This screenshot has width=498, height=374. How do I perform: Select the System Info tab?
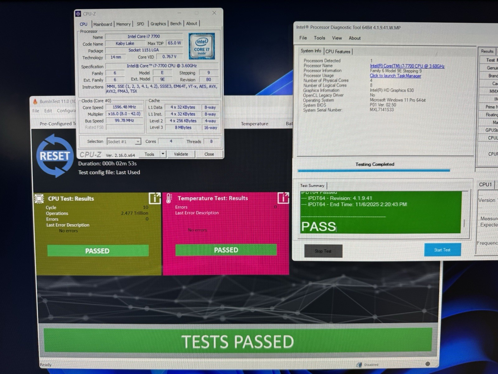(x=311, y=51)
